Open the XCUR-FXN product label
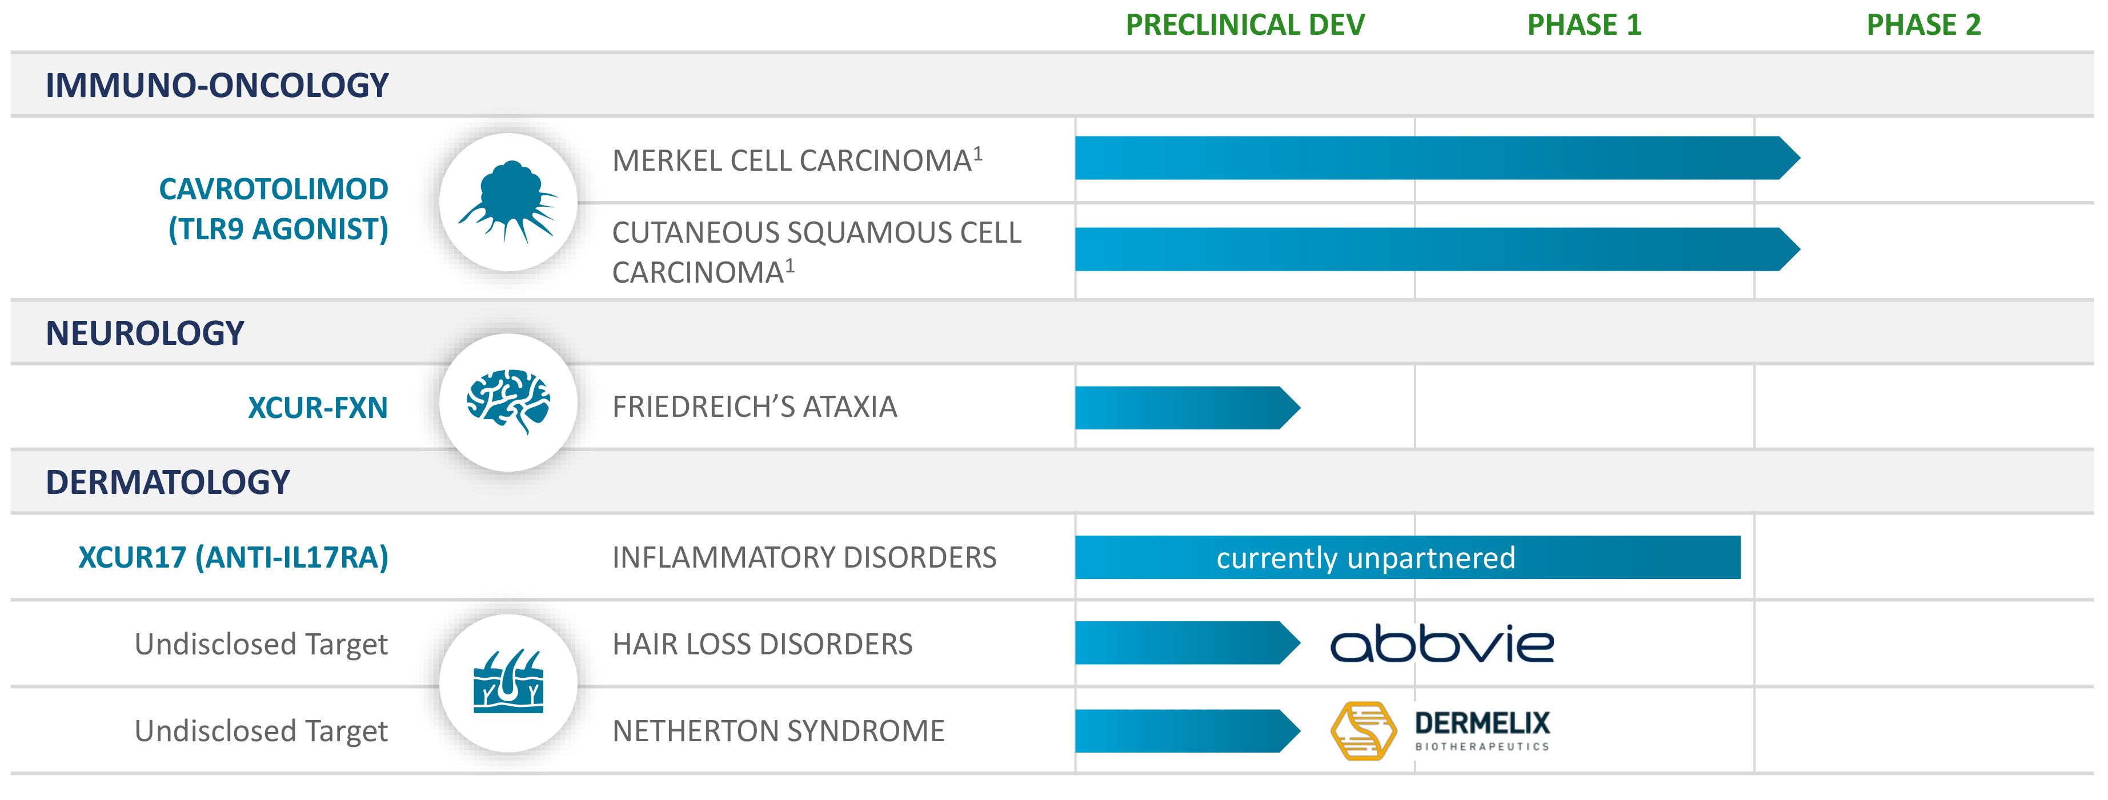Image resolution: width=2108 pixels, height=800 pixels. (x=318, y=407)
